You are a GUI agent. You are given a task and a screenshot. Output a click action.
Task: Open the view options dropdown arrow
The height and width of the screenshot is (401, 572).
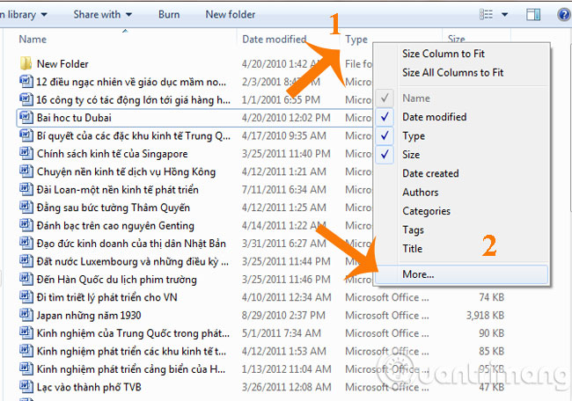click(505, 15)
